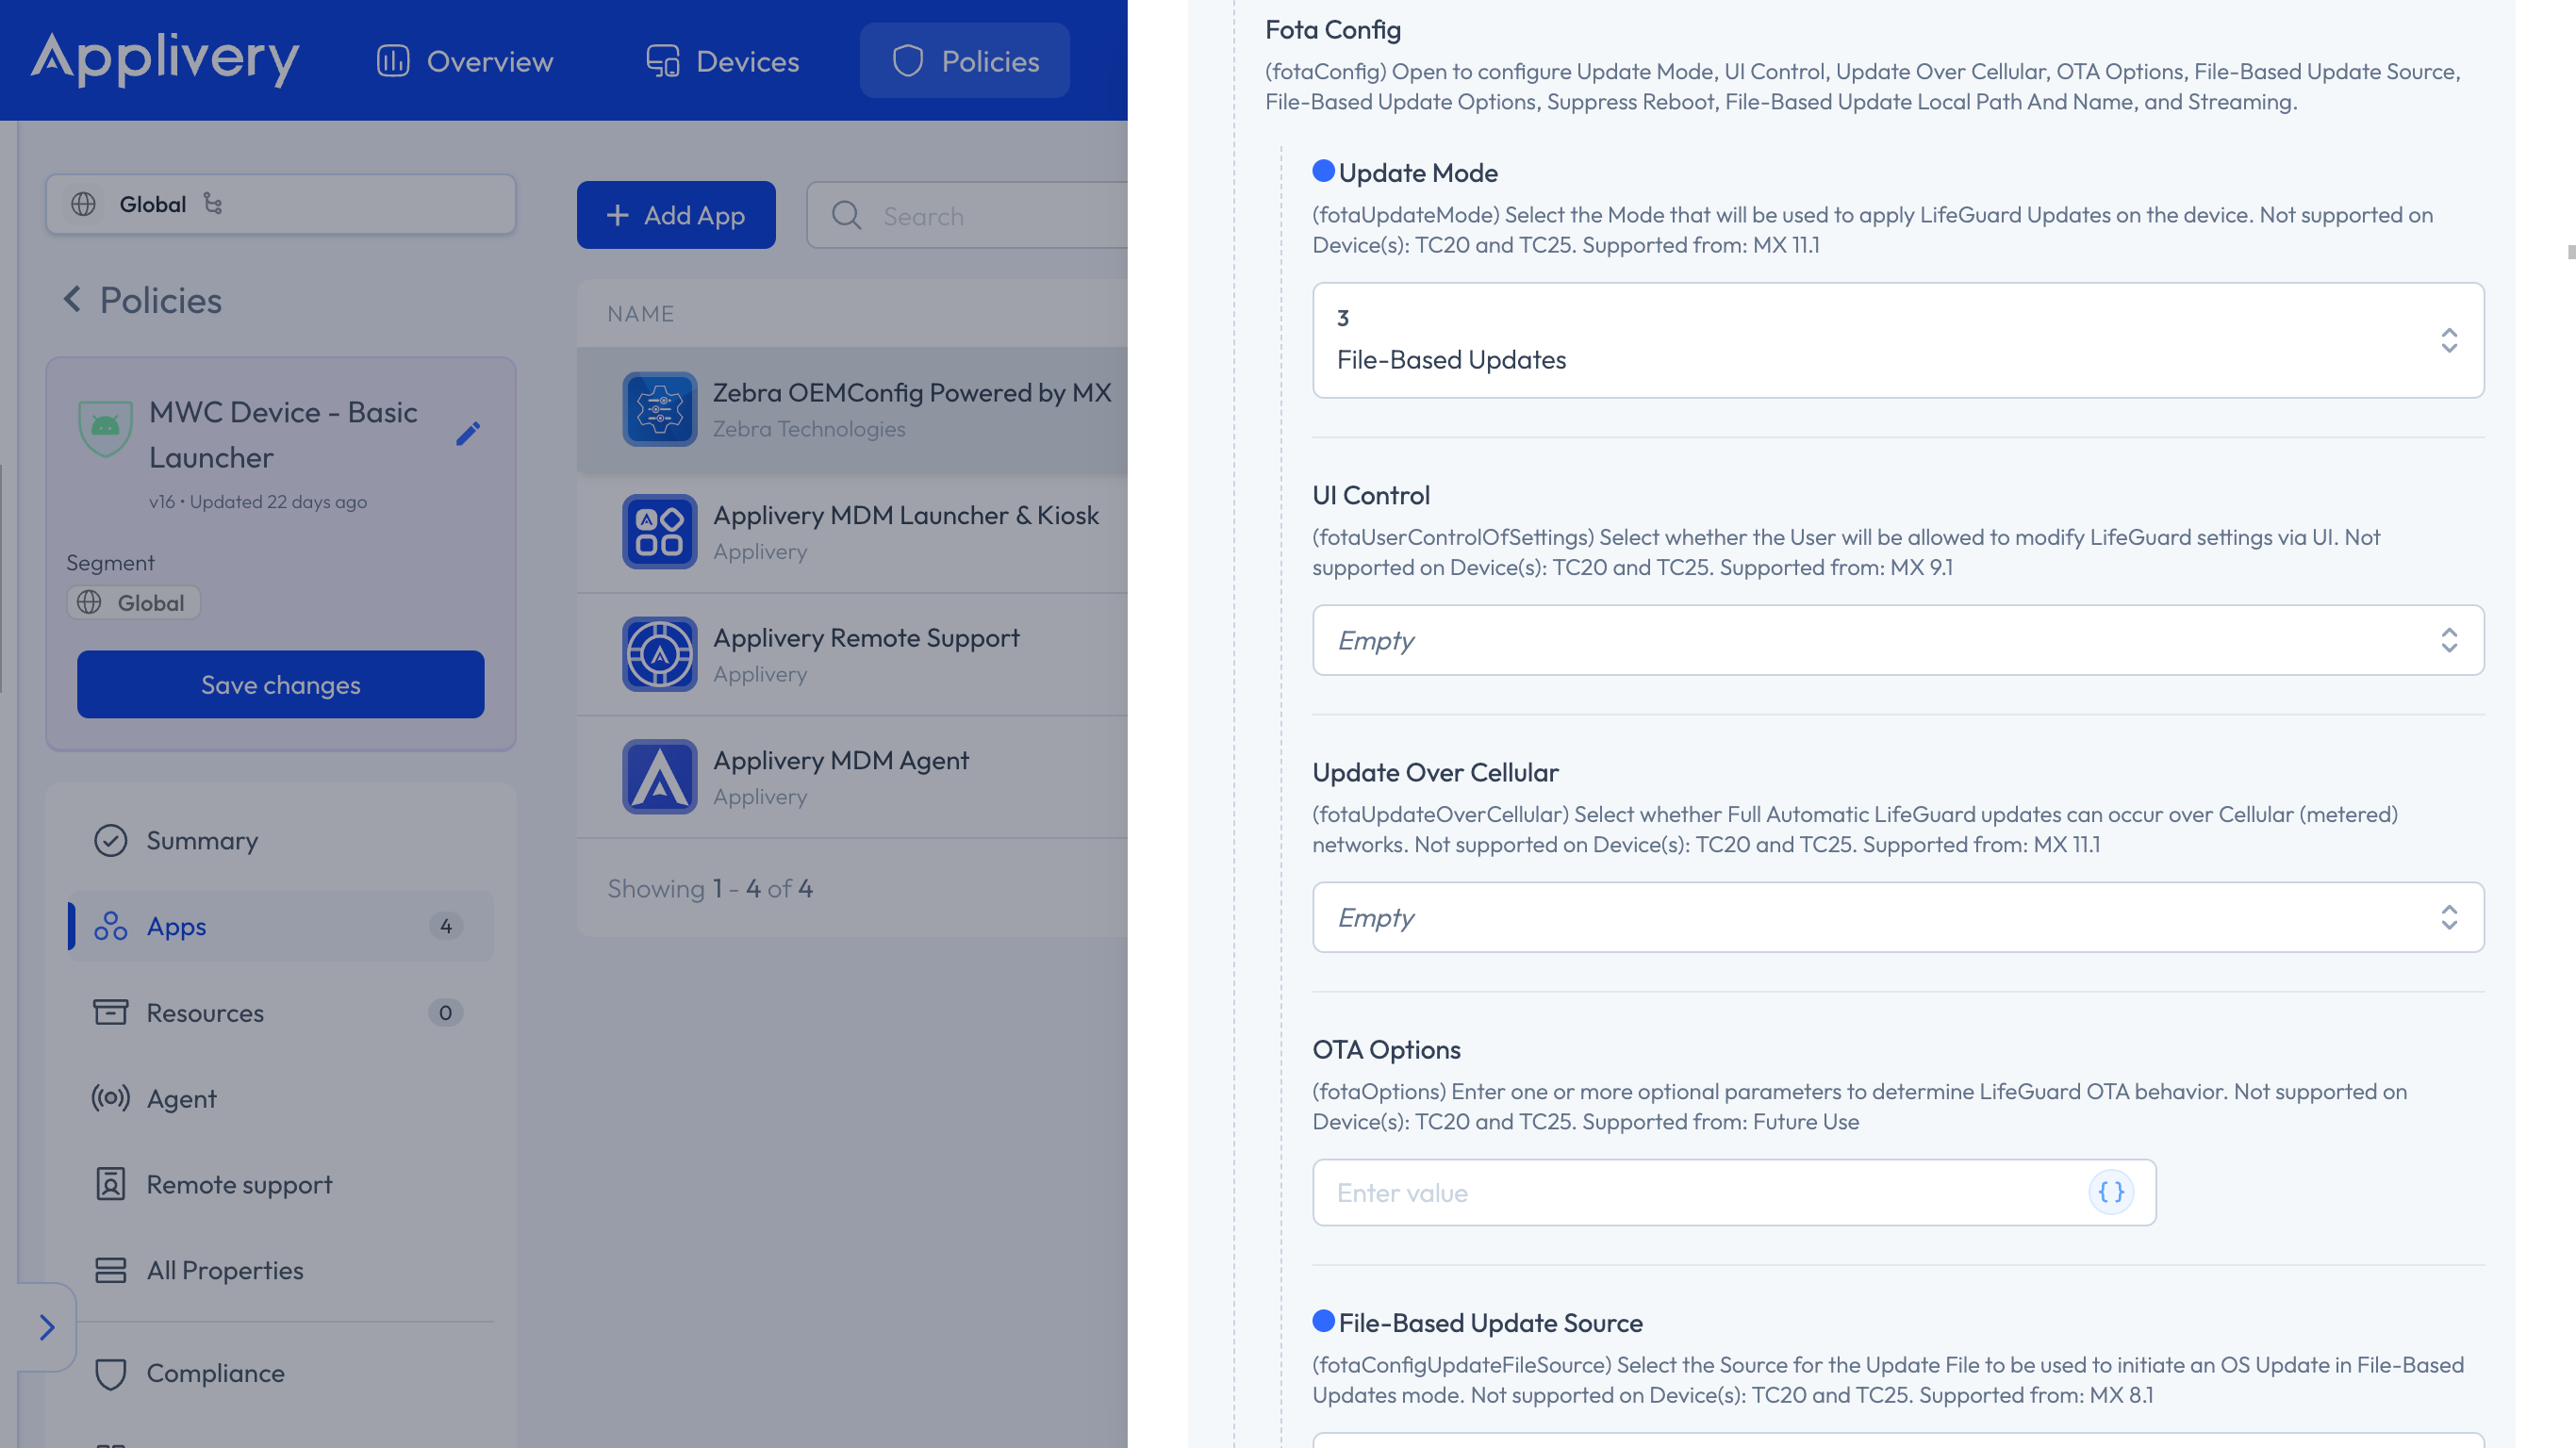The image size is (2576, 1448).
Task: Toggle the blue dot beside Update Mode
Action: [1323, 171]
